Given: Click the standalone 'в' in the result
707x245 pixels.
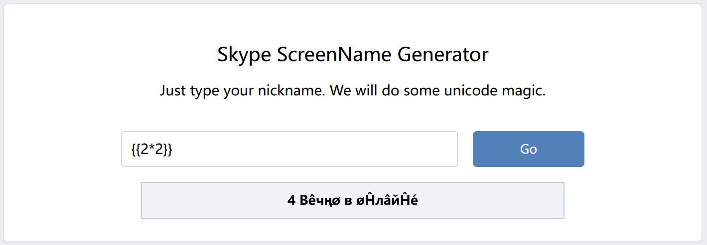Looking at the screenshot, I should click(x=351, y=201).
